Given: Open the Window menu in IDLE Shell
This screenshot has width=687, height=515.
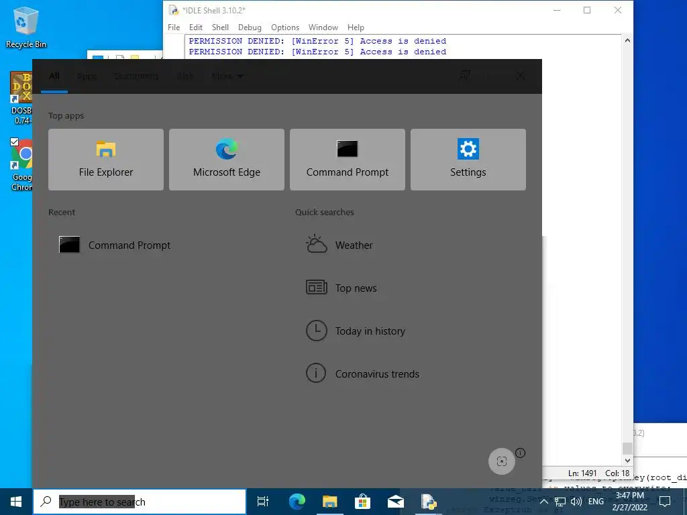Looking at the screenshot, I should (x=323, y=27).
